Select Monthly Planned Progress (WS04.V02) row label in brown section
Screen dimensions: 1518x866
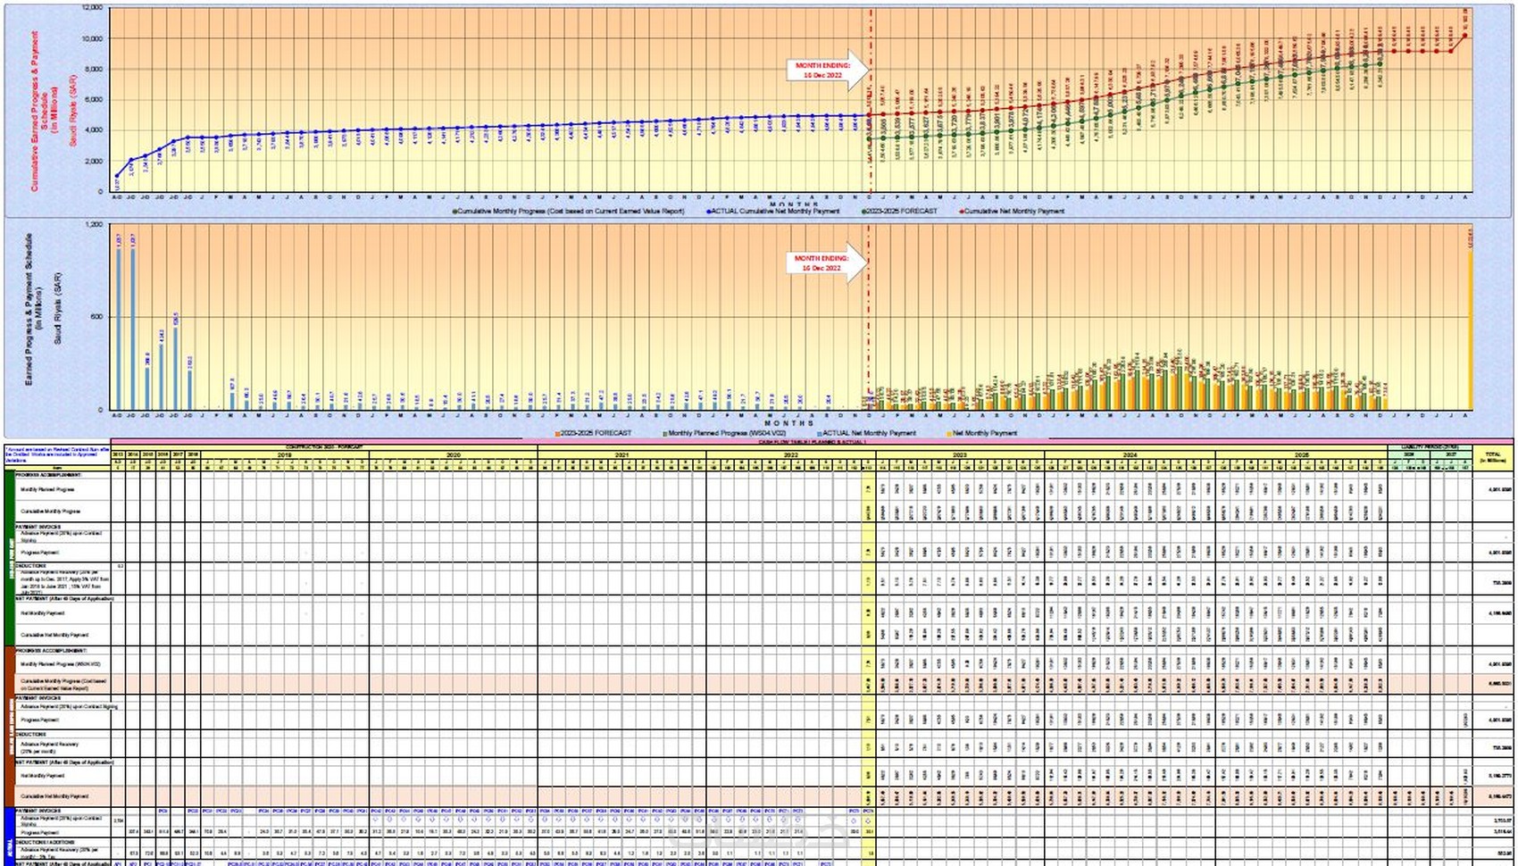61,664
